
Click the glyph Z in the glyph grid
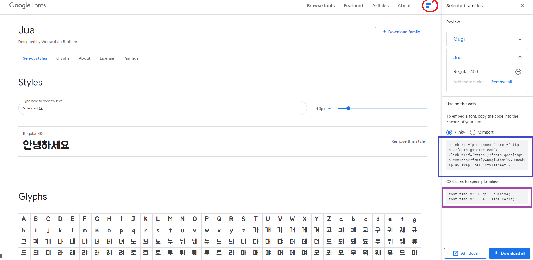[329, 219]
